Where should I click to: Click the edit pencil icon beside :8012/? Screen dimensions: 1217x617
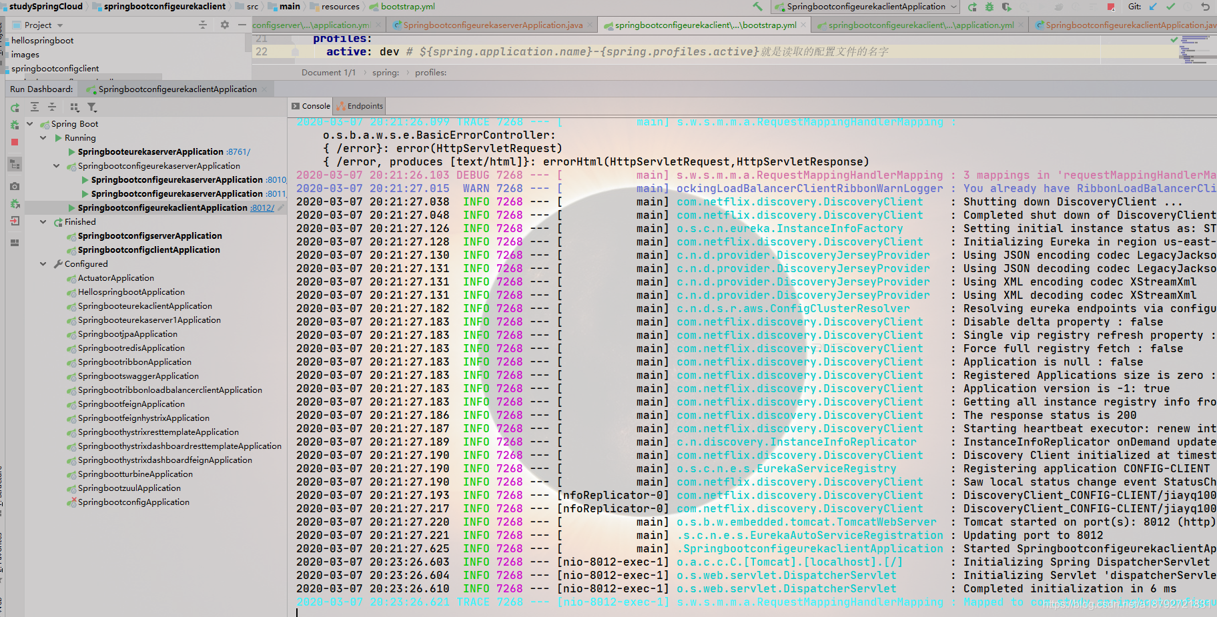(x=281, y=208)
